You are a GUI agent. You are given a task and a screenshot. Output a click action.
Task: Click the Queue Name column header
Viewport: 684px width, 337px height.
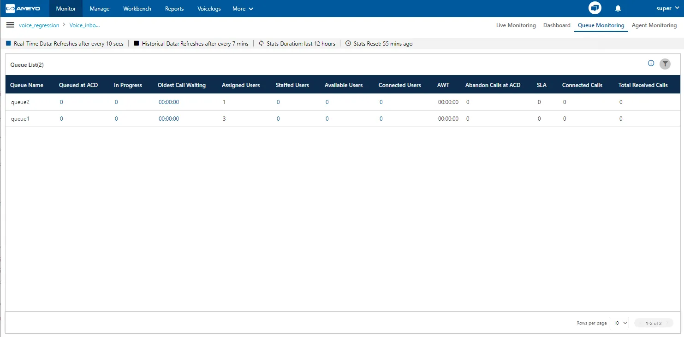27,85
